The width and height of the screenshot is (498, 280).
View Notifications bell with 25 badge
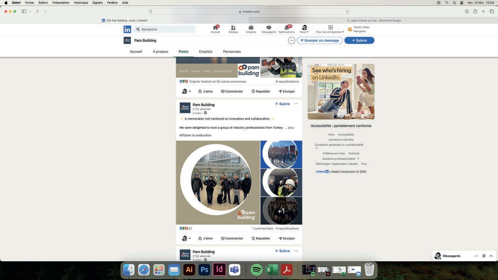click(x=287, y=29)
